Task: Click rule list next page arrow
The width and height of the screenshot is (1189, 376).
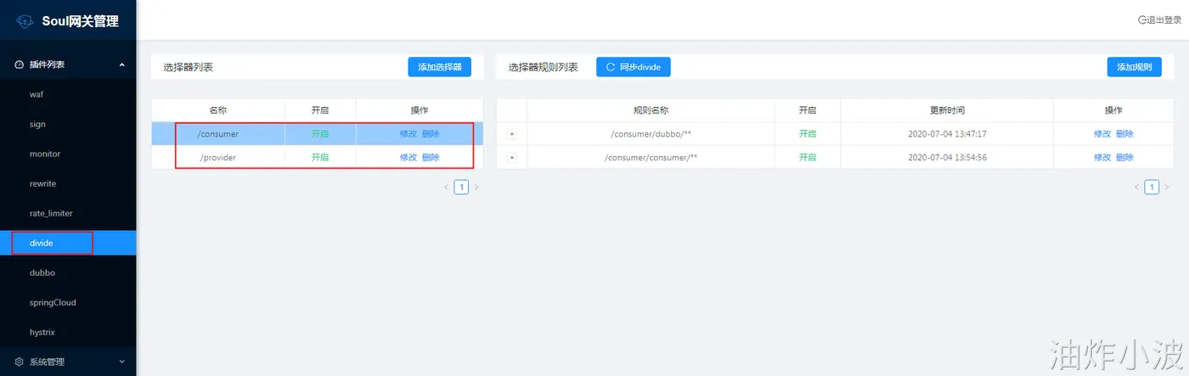Action: click(x=1166, y=187)
